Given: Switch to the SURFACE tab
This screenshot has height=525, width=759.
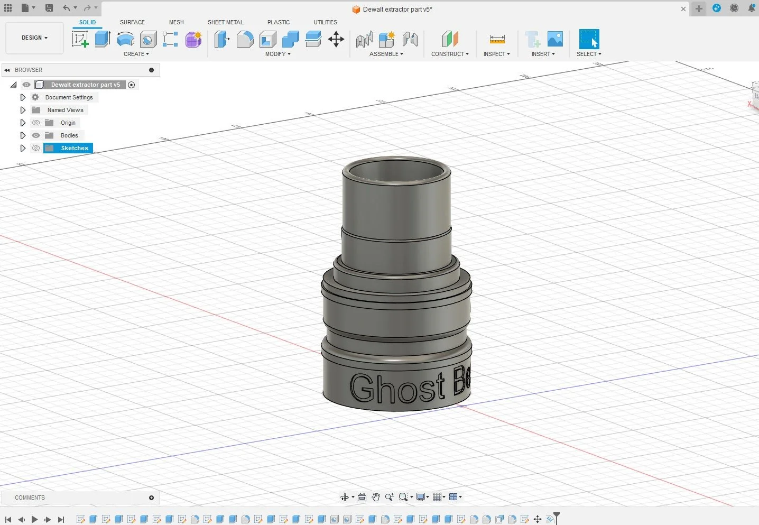Looking at the screenshot, I should pyautogui.click(x=132, y=22).
